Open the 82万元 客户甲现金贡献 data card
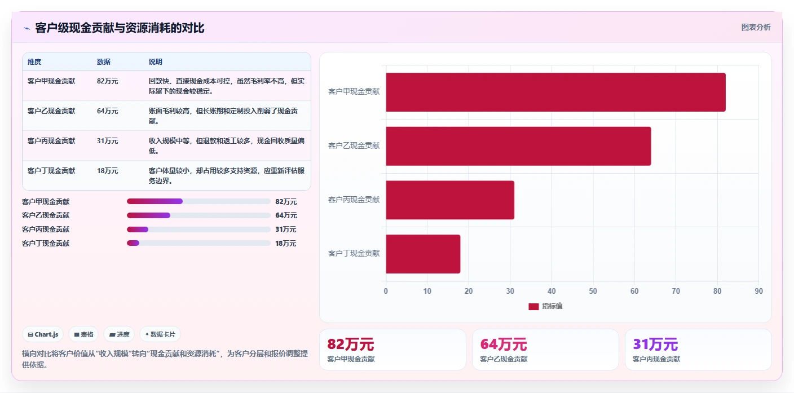Screen dimensions: 794x393 click(x=392, y=350)
